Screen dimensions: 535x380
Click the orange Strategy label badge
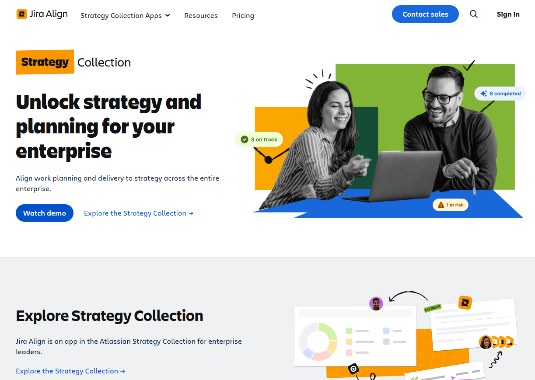coord(45,62)
